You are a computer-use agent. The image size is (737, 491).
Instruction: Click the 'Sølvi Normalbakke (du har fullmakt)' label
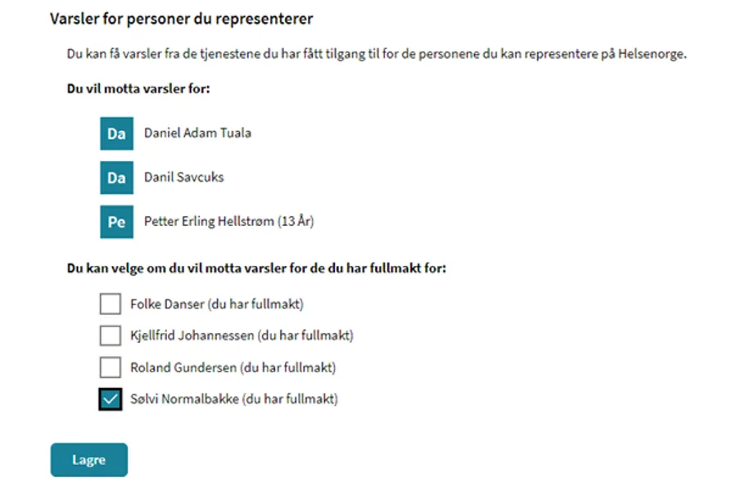pyautogui.click(x=234, y=399)
